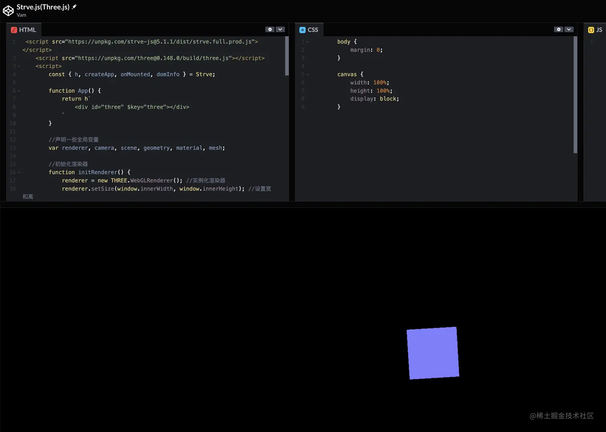Click the CodePen logo icon
Image resolution: width=606 pixels, height=432 pixels.
8,11
